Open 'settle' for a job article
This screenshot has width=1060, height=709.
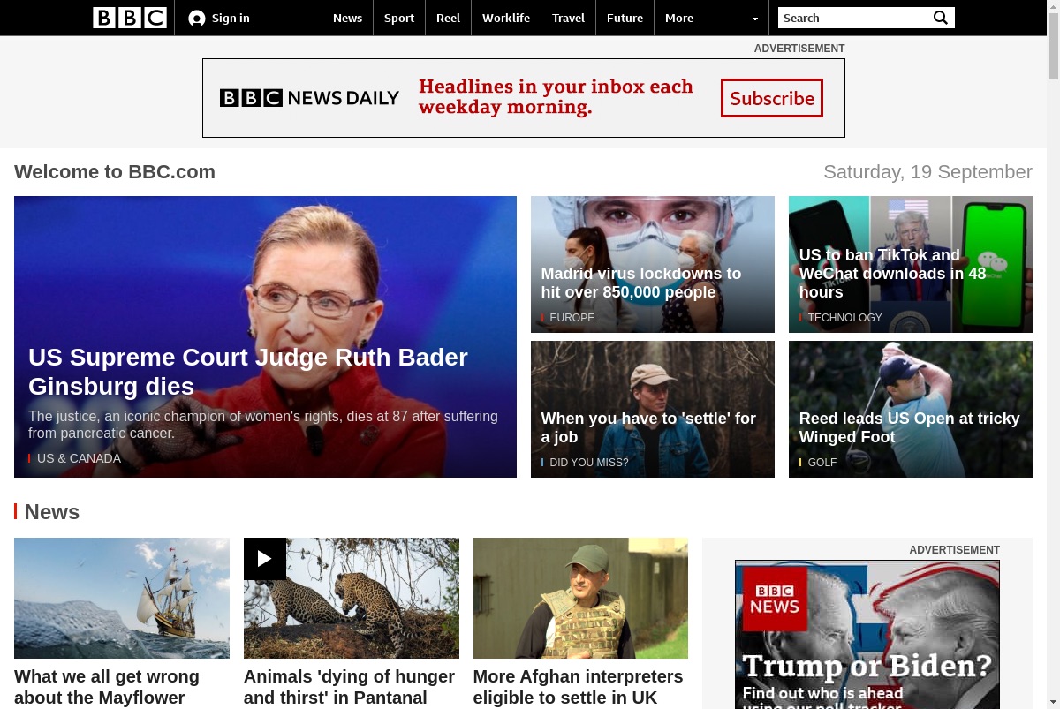pyautogui.click(x=648, y=427)
